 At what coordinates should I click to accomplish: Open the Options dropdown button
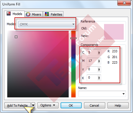point(48,105)
